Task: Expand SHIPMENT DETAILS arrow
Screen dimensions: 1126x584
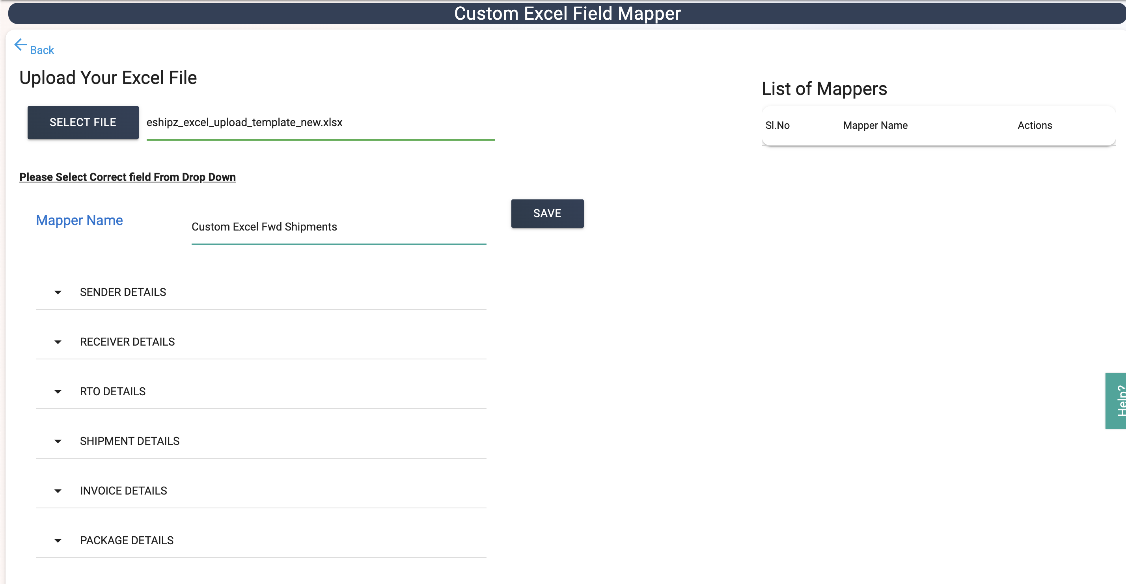Action: pyautogui.click(x=58, y=442)
